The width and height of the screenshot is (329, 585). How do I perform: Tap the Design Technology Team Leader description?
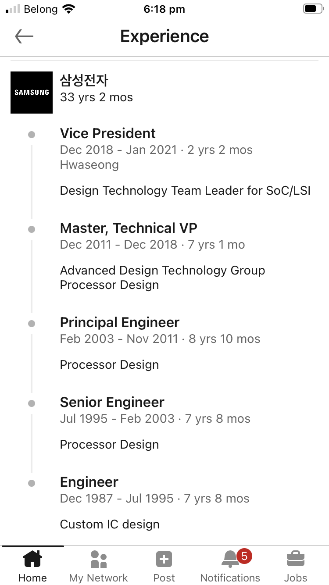point(185,191)
